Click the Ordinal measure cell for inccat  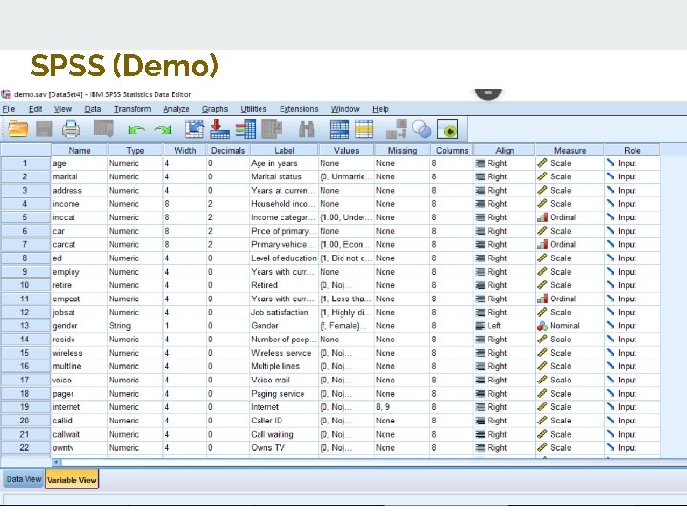(x=570, y=217)
